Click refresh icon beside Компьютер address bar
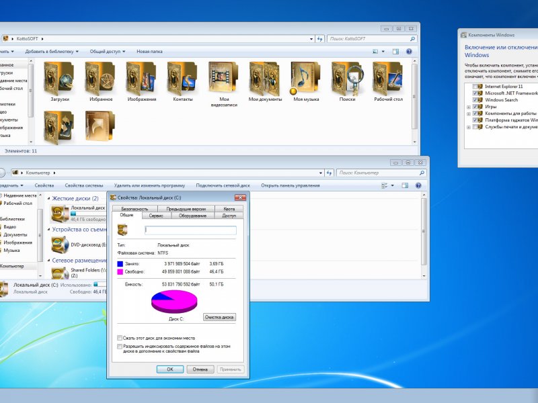 pyautogui.click(x=329, y=173)
